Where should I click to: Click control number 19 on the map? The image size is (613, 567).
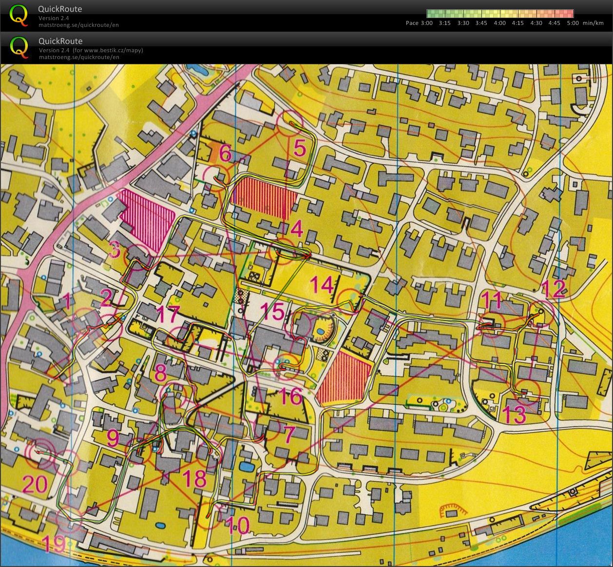[53, 544]
